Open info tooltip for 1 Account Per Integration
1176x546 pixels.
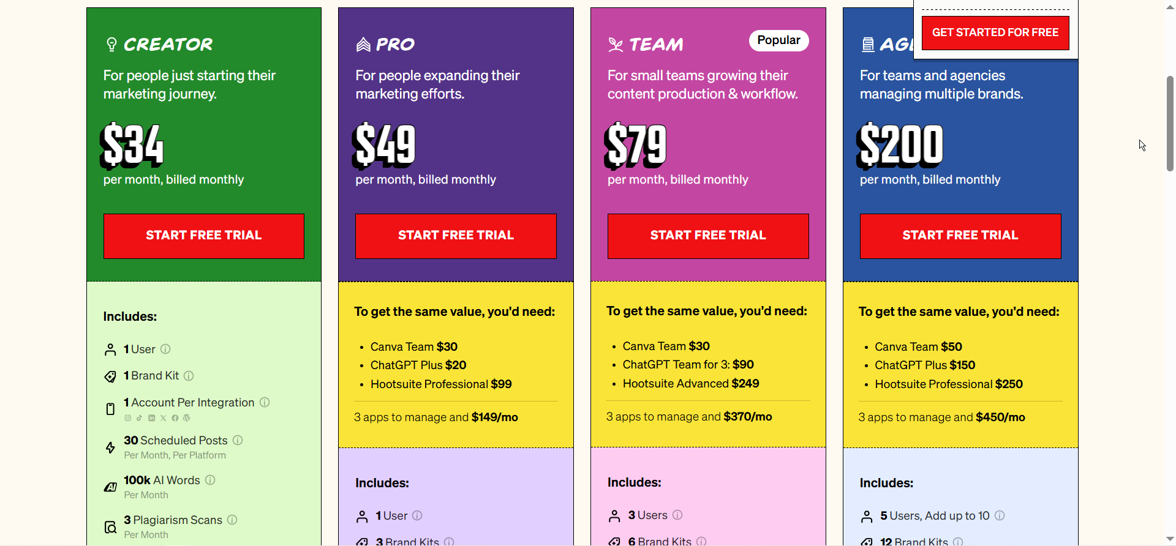click(265, 402)
